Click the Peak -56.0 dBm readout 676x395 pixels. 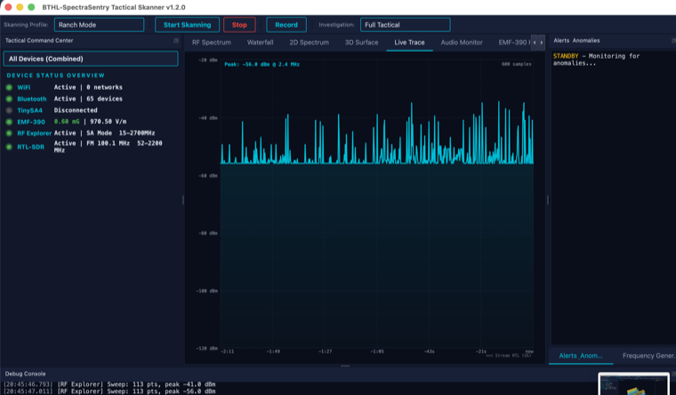262,64
